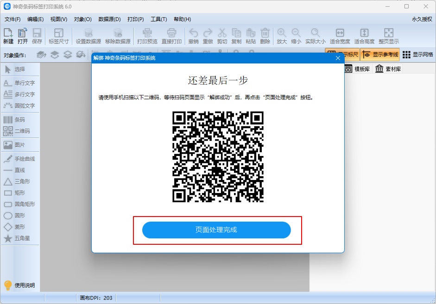Open 使用说明 usage instructions
The height and width of the screenshot is (304, 436).
click(x=19, y=285)
